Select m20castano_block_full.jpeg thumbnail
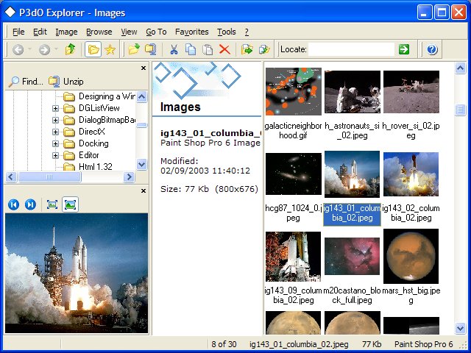The image size is (471, 353). click(352, 256)
